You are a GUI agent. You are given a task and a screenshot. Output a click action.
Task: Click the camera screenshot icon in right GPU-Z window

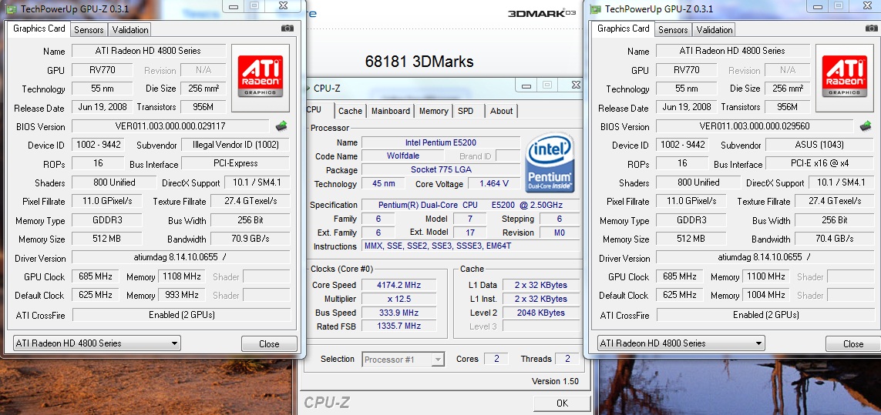pos(872,28)
